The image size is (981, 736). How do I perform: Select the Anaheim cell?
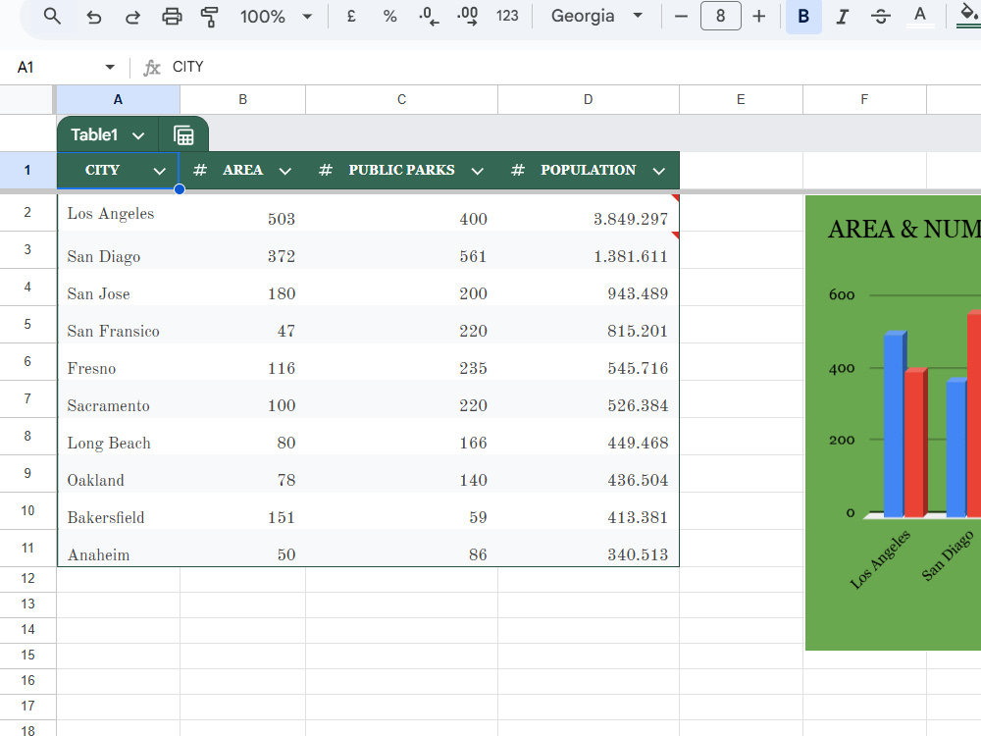pyautogui.click(x=119, y=549)
